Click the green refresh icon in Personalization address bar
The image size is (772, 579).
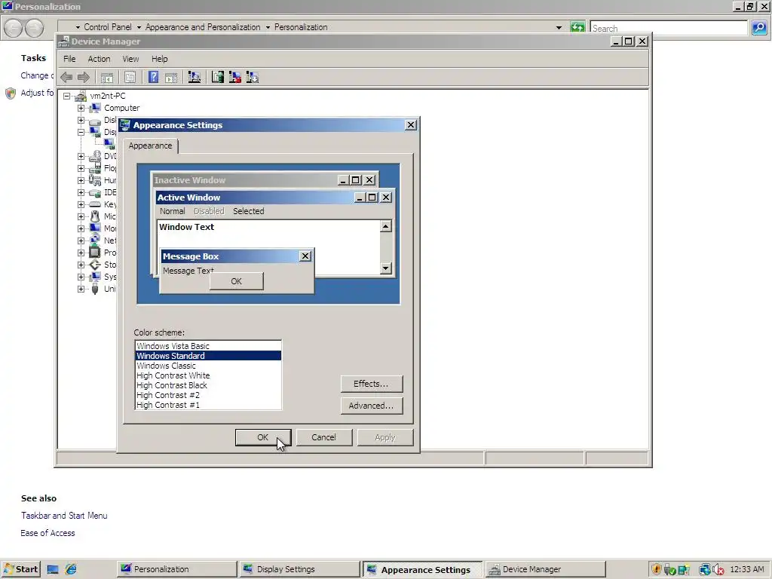(577, 27)
